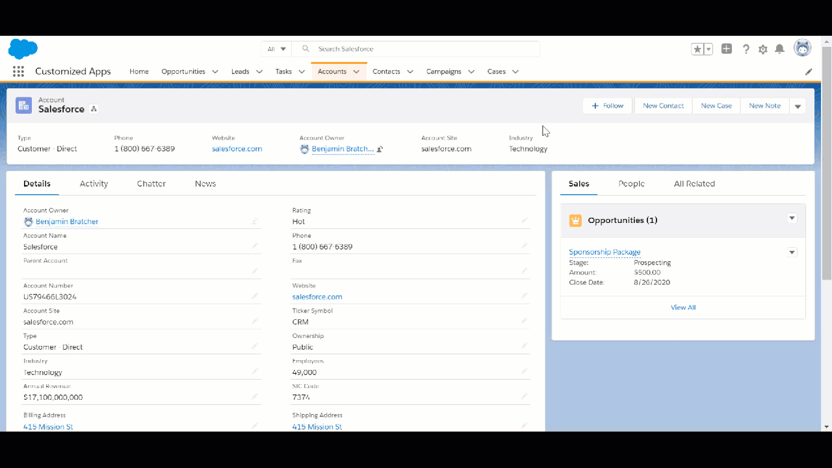This screenshot has height=468, width=832.
Task: Edit the Phone field via pencil icon
Action: point(524,246)
